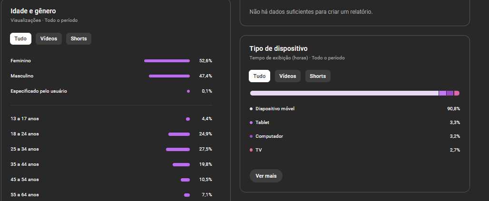Click the Computador legend dot
This screenshot has height=201, width=489.
pos(251,136)
